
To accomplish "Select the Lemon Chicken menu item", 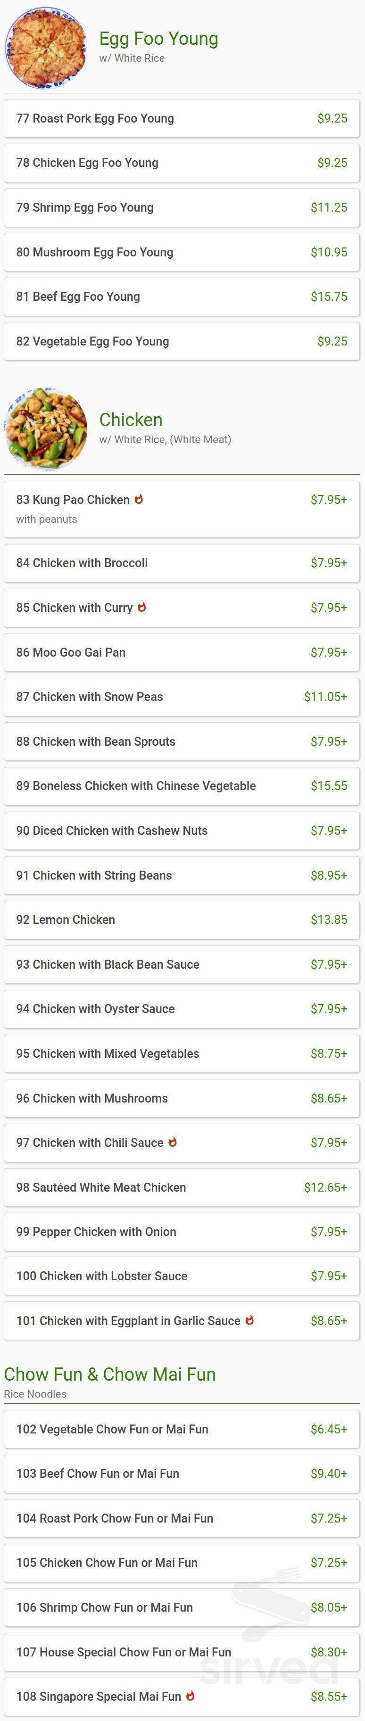I will click(182, 920).
